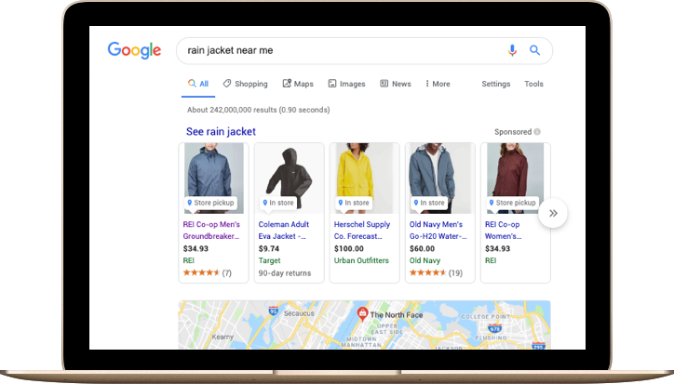The height and width of the screenshot is (384, 674).
Task: Click the Store pickup badge on blue jacket
Action: [210, 203]
